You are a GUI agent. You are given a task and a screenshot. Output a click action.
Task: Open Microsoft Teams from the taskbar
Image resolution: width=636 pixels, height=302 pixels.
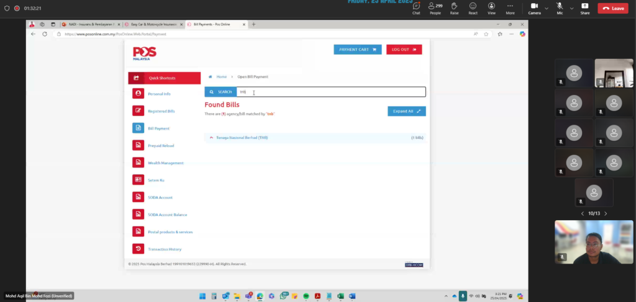click(x=248, y=296)
